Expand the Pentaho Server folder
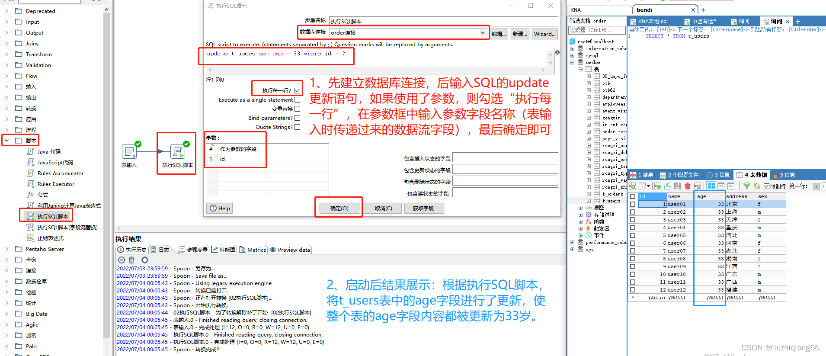This screenshot has width=826, height=356. [x=6, y=249]
